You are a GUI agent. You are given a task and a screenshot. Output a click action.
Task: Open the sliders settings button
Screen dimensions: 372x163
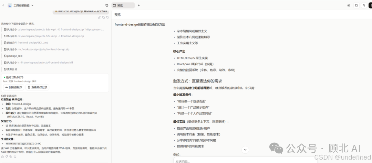tap(364, 5)
